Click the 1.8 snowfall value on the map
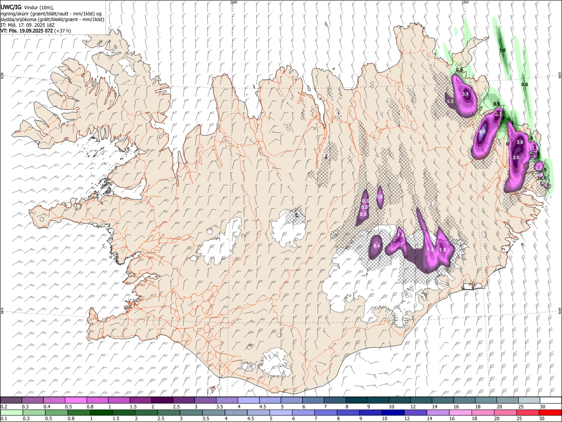 click(443, 250)
